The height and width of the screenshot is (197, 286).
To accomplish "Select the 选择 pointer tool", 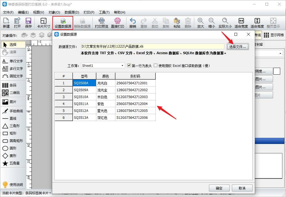I will (x=13, y=44).
